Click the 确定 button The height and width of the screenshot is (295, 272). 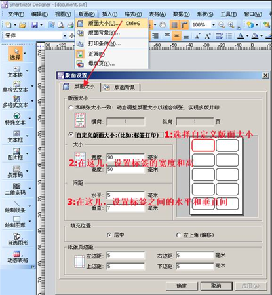(x=182, y=286)
